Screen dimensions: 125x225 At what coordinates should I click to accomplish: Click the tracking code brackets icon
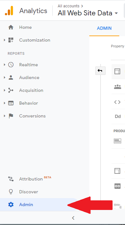(x=117, y=102)
